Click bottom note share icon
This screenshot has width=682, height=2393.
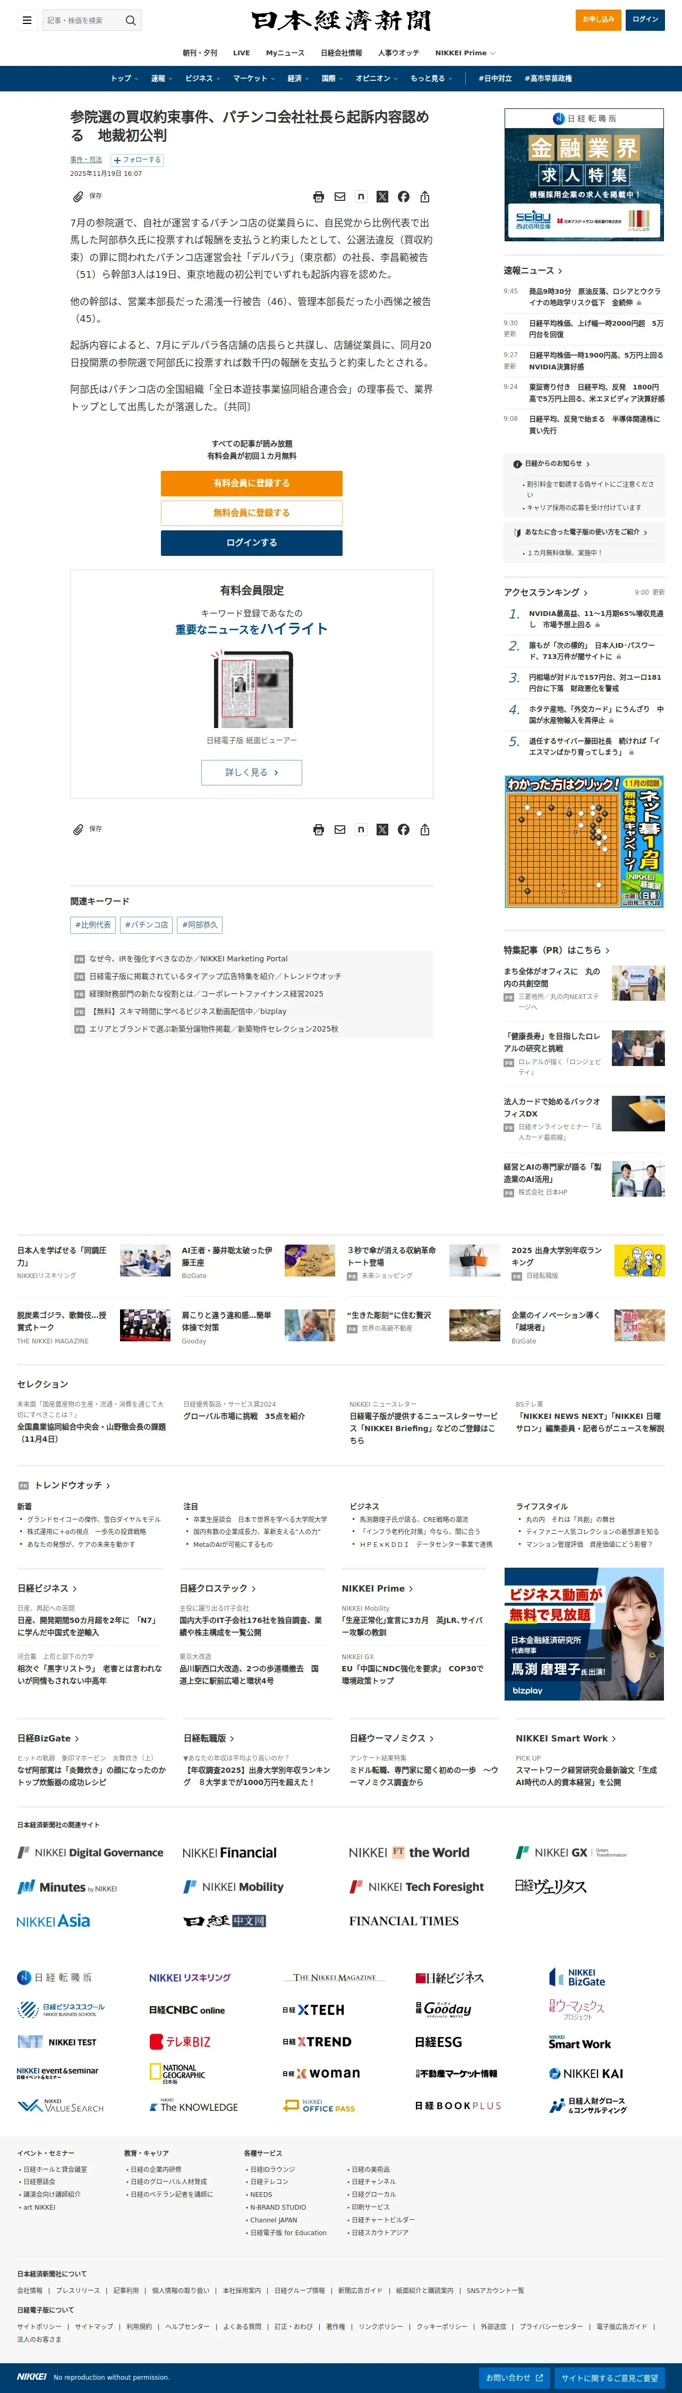[x=361, y=830]
